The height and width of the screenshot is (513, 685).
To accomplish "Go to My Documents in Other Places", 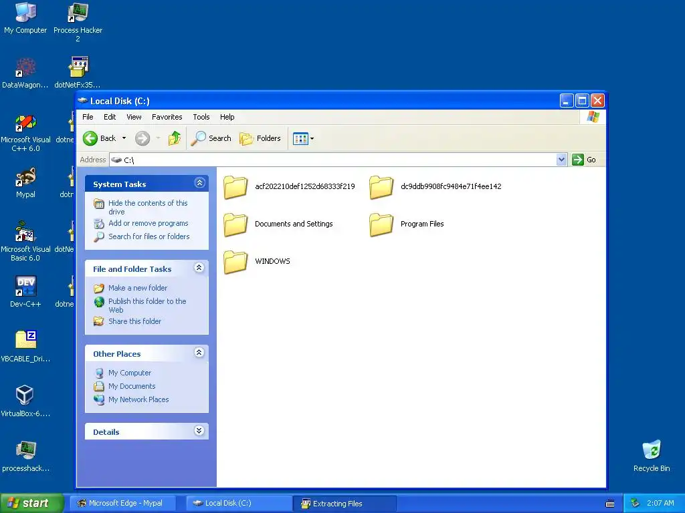I will point(132,387).
